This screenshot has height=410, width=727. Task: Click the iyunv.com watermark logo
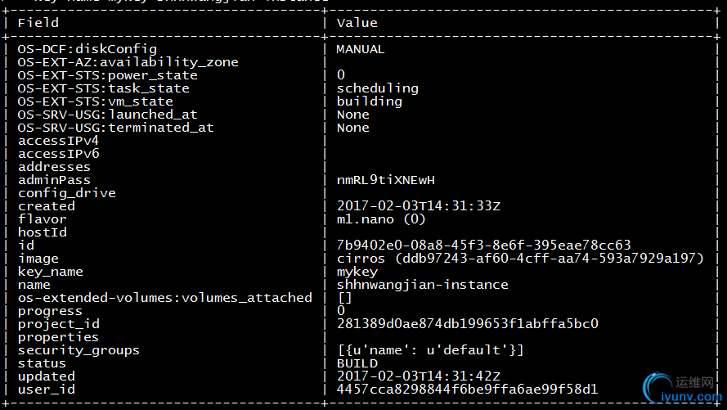683,389
